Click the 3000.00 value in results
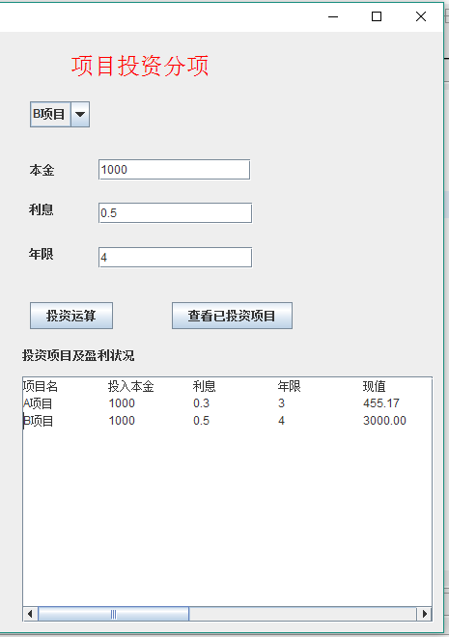Viewport: 449px width, 637px height. [384, 421]
